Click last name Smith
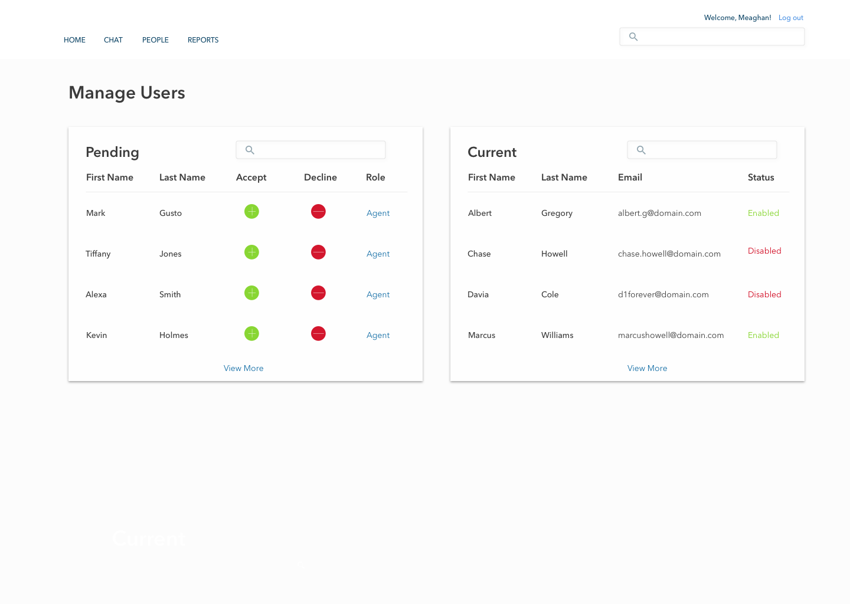Screen dimensions: 850x604 click(170, 294)
